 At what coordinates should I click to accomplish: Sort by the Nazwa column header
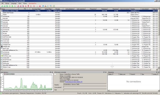click(x=9, y=9)
